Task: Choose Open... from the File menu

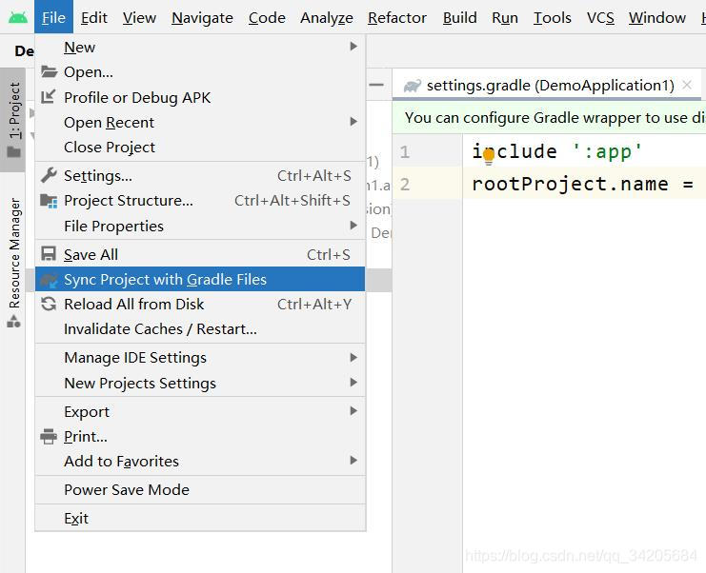Action: (200, 72)
